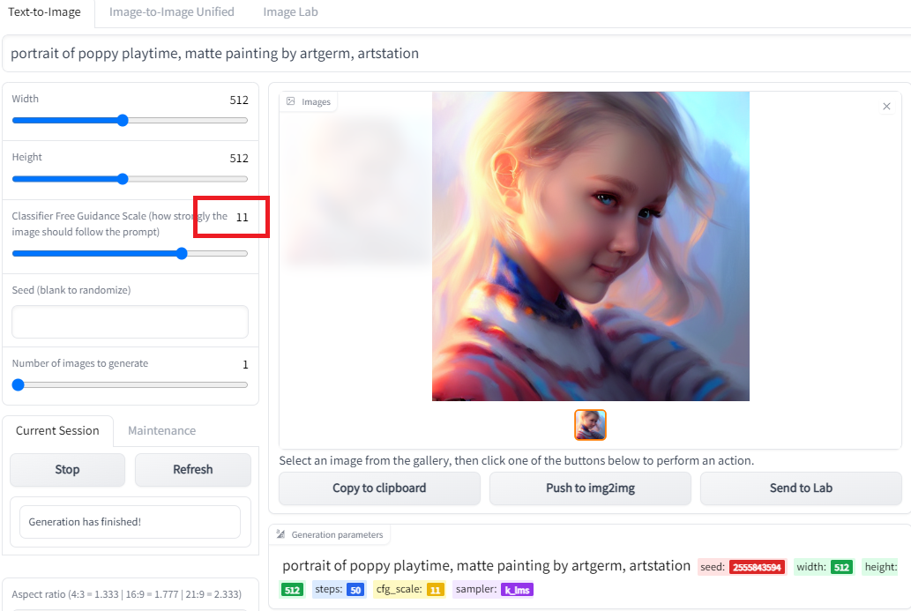Click the Stop button
This screenshot has height=611, width=911.
67,469
